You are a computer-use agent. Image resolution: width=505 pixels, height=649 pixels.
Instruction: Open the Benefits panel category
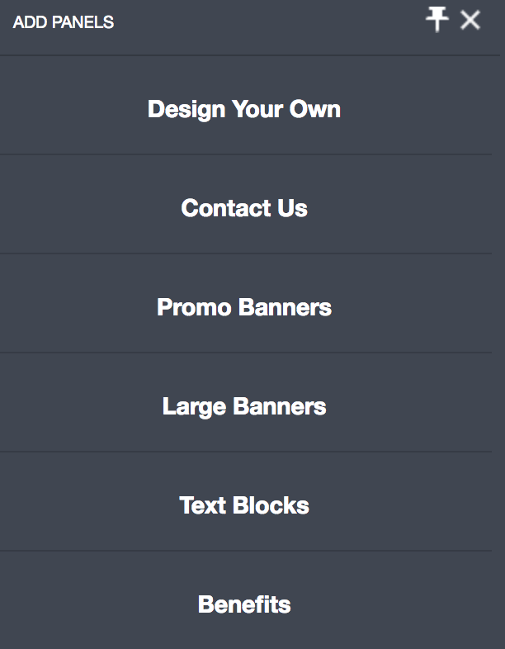tap(244, 604)
